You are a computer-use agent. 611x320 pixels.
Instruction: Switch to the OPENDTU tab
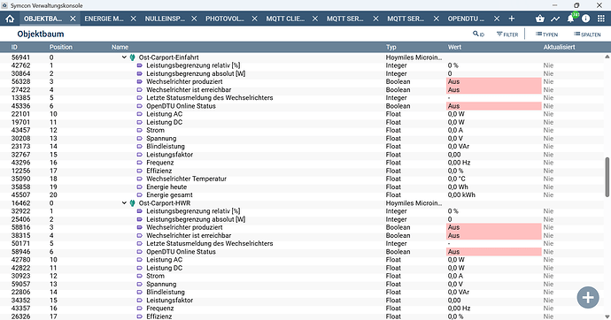(466, 19)
